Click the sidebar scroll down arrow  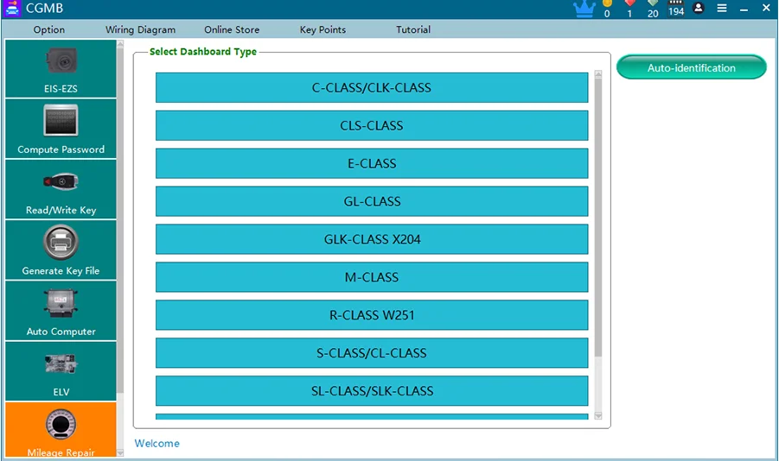(x=119, y=452)
